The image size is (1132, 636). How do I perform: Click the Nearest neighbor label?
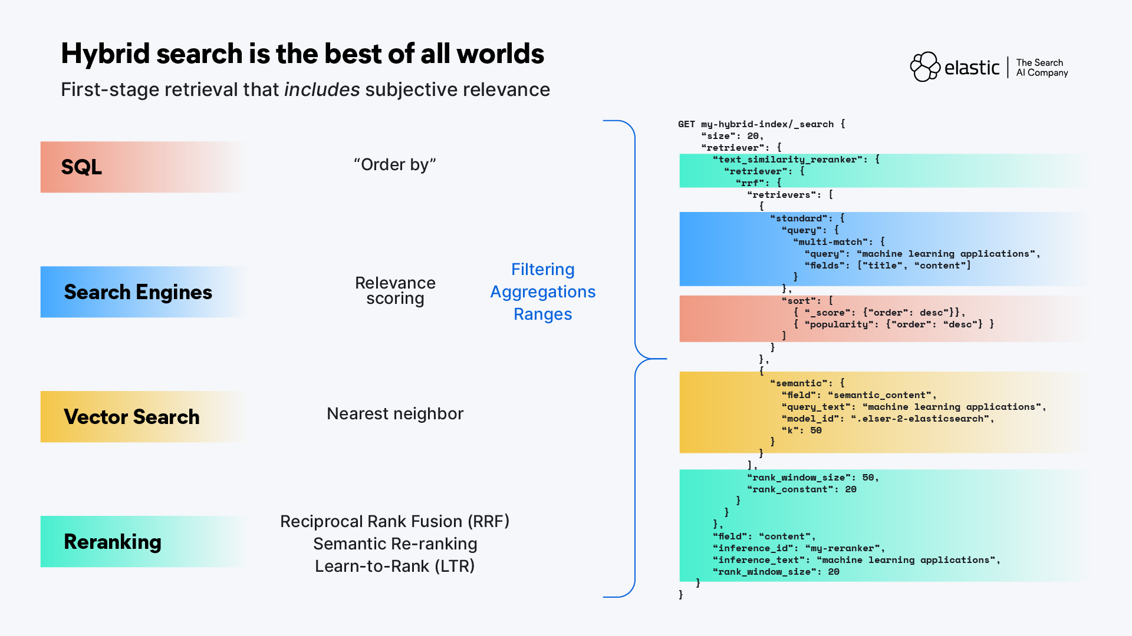[x=395, y=413]
